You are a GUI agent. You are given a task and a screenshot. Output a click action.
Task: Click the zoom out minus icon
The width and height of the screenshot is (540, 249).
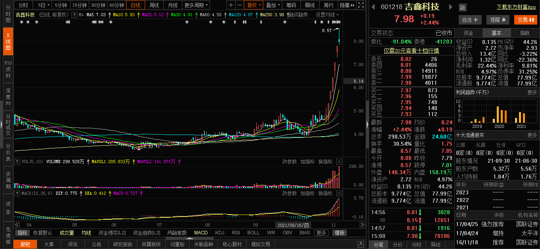coord(239,5)
